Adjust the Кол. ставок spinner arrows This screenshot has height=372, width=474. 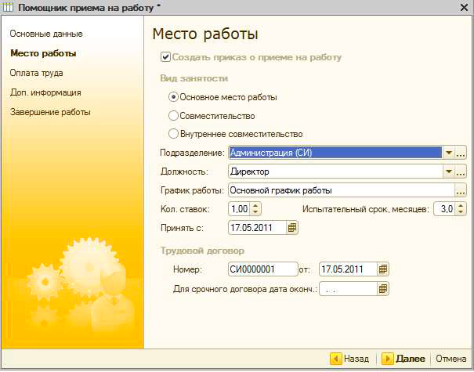255,209
